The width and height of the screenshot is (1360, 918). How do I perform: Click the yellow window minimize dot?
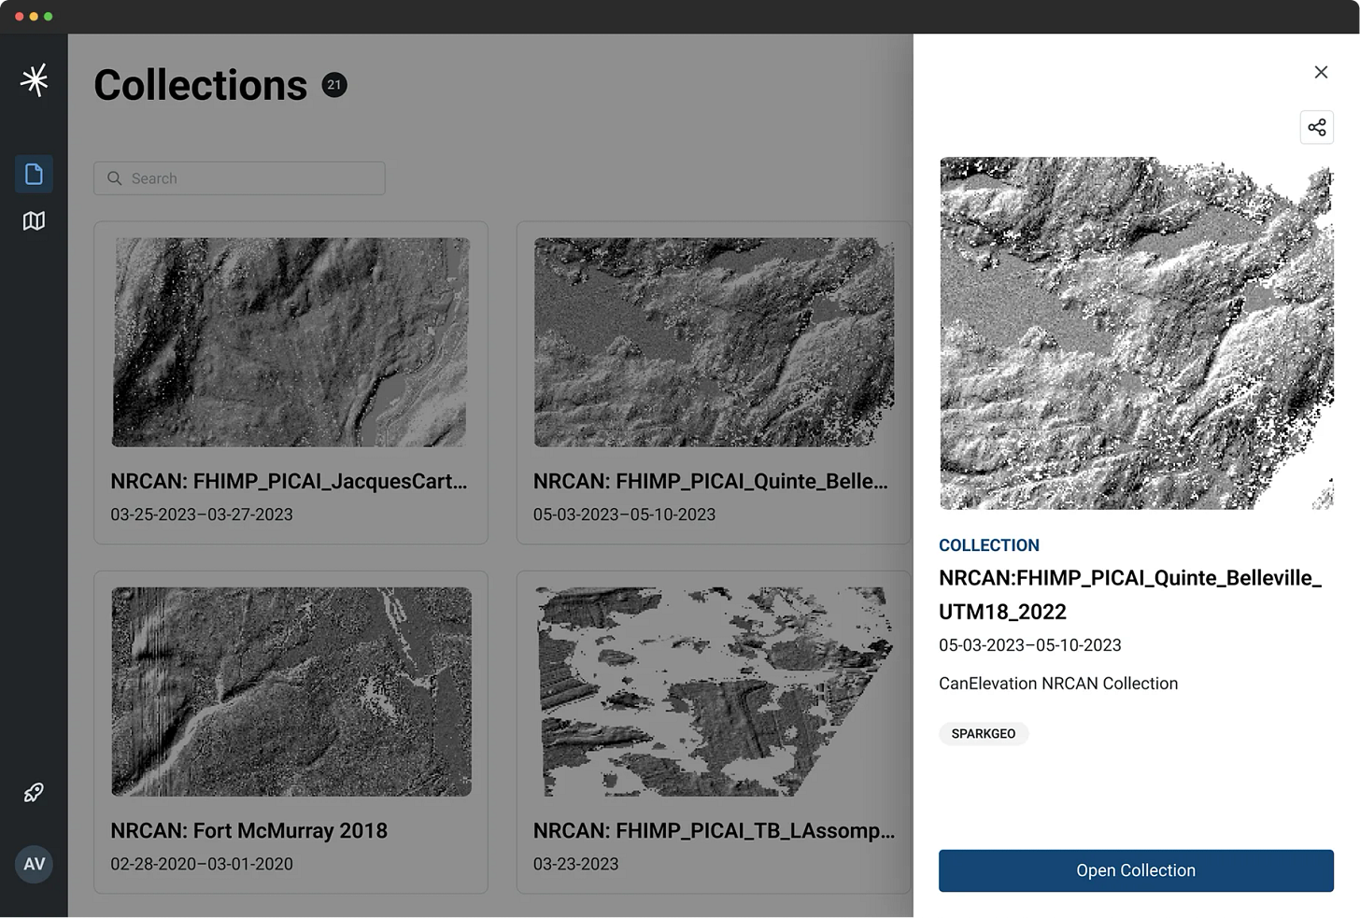pyautogui.click(x=34, y=17)
